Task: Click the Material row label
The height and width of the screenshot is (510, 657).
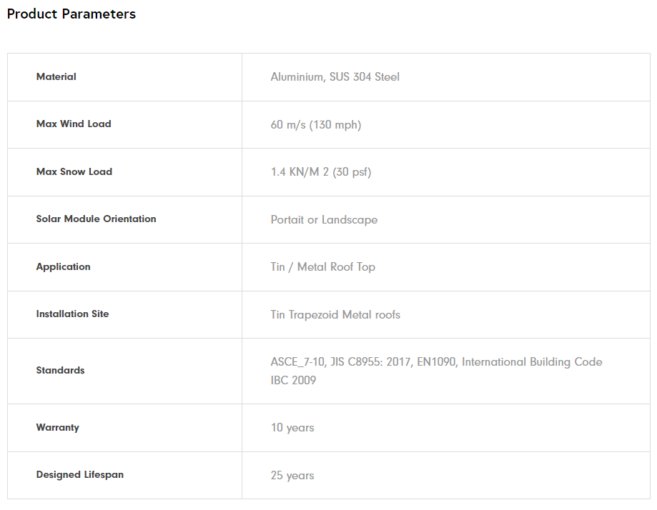Action: pos(56,76)
